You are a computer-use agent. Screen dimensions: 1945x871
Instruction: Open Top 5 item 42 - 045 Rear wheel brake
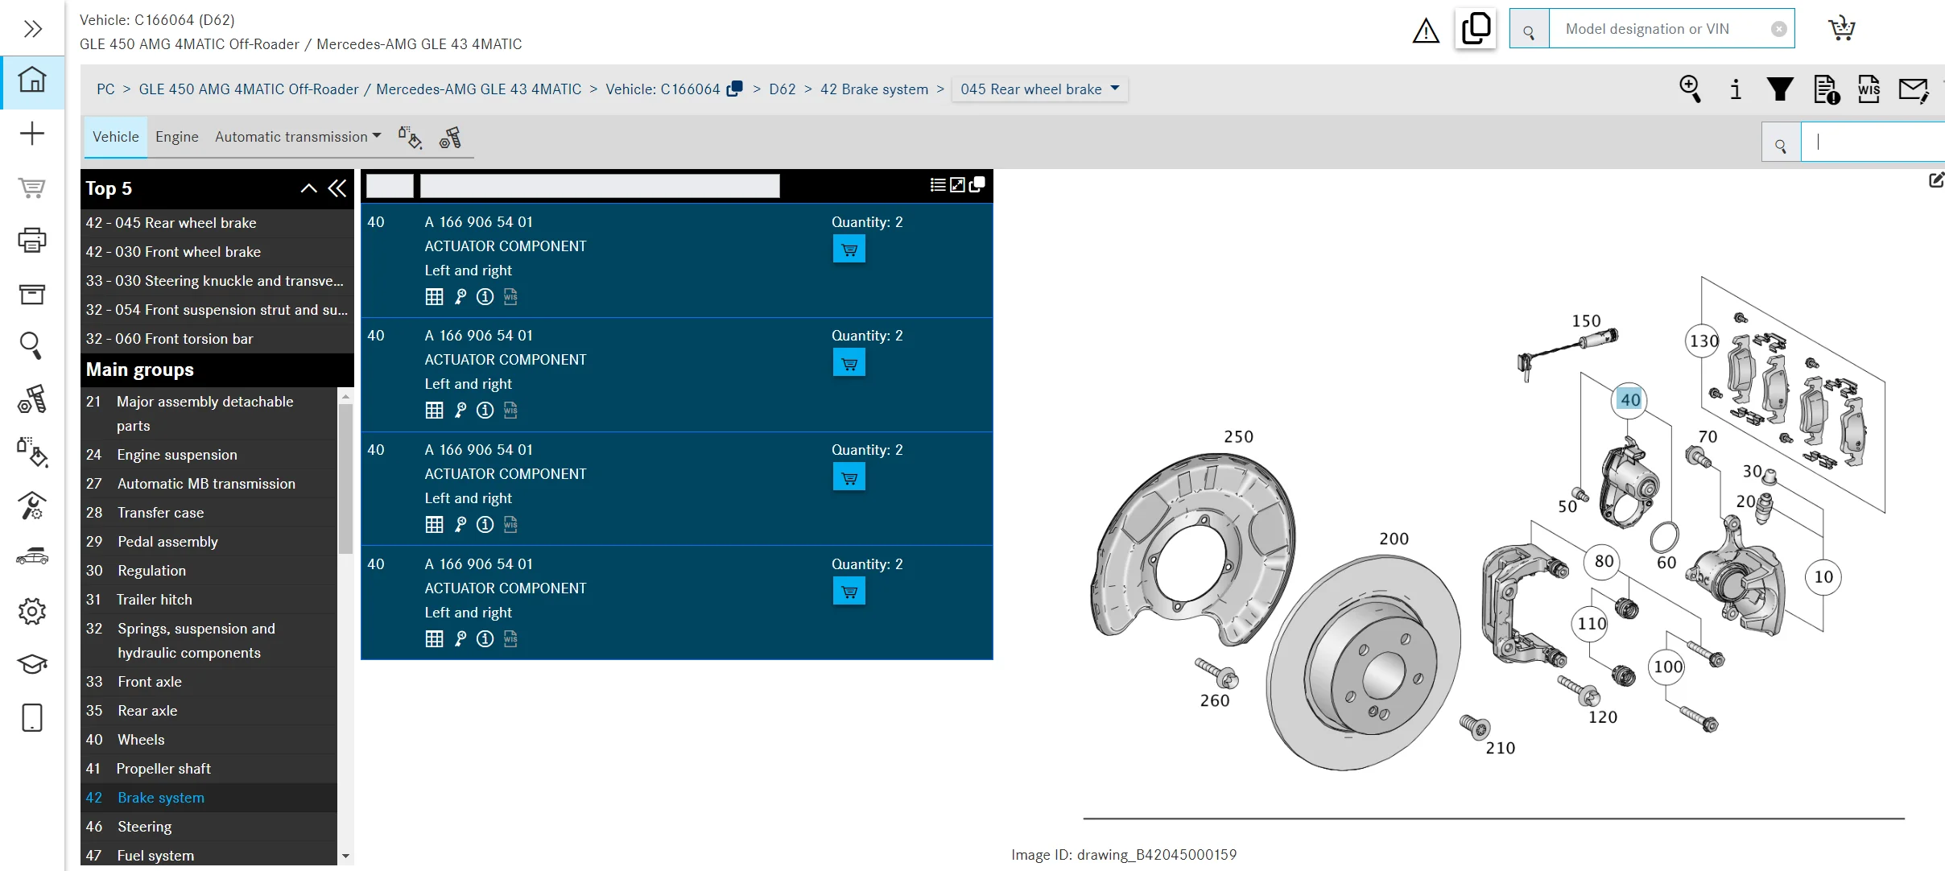(x=217, y=223)
